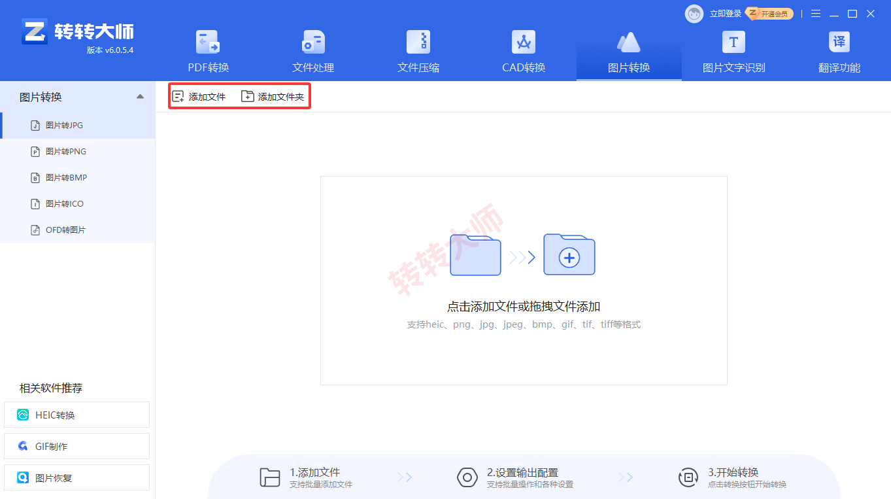Click the supported formats line starting 支持heic
Screen dimensions: 891x499
click(x=524, y=324)
